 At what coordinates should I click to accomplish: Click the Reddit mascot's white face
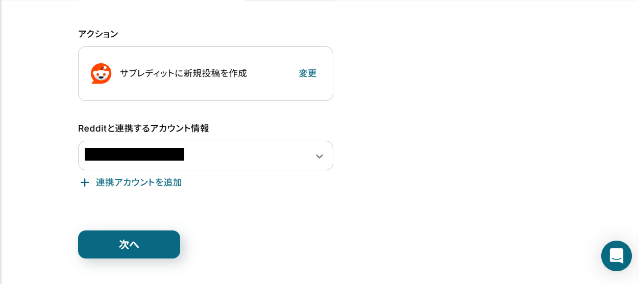pos(101,76)
